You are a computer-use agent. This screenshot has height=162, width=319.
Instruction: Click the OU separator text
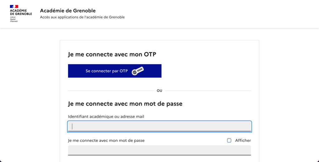(x=159, y=91)
